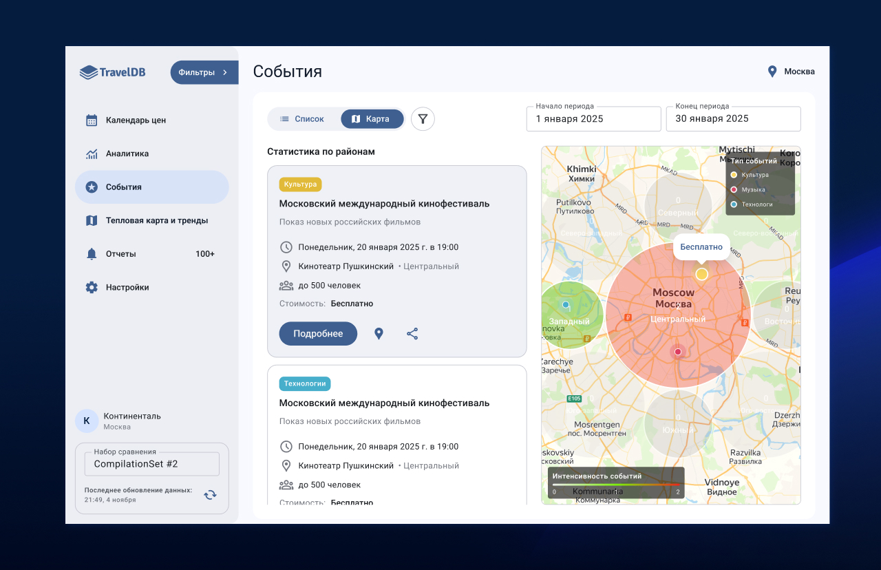Click the Начало периода date field
The width and height of the screenshot is (881, 570).
[x=594, y=118]
